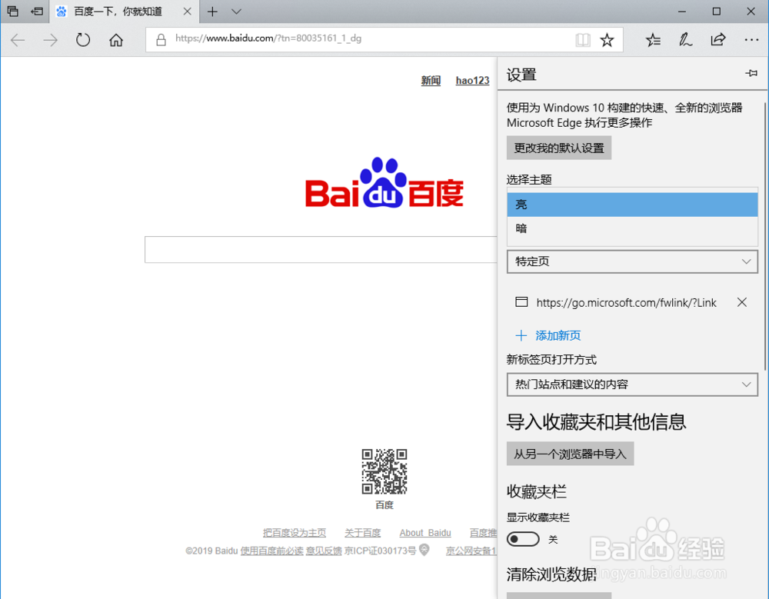Click the Baidu tab favicon
The width and height of the screenshot is (769, 599).
tap(62, 12)
